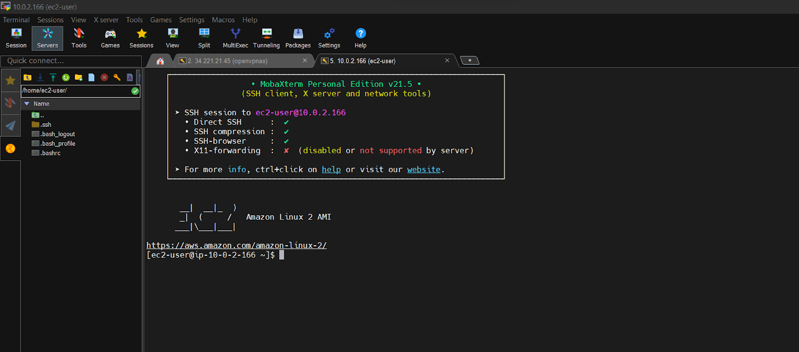Open the Games toolbar icon
This screenshot has width=799, height=352.
110,38
